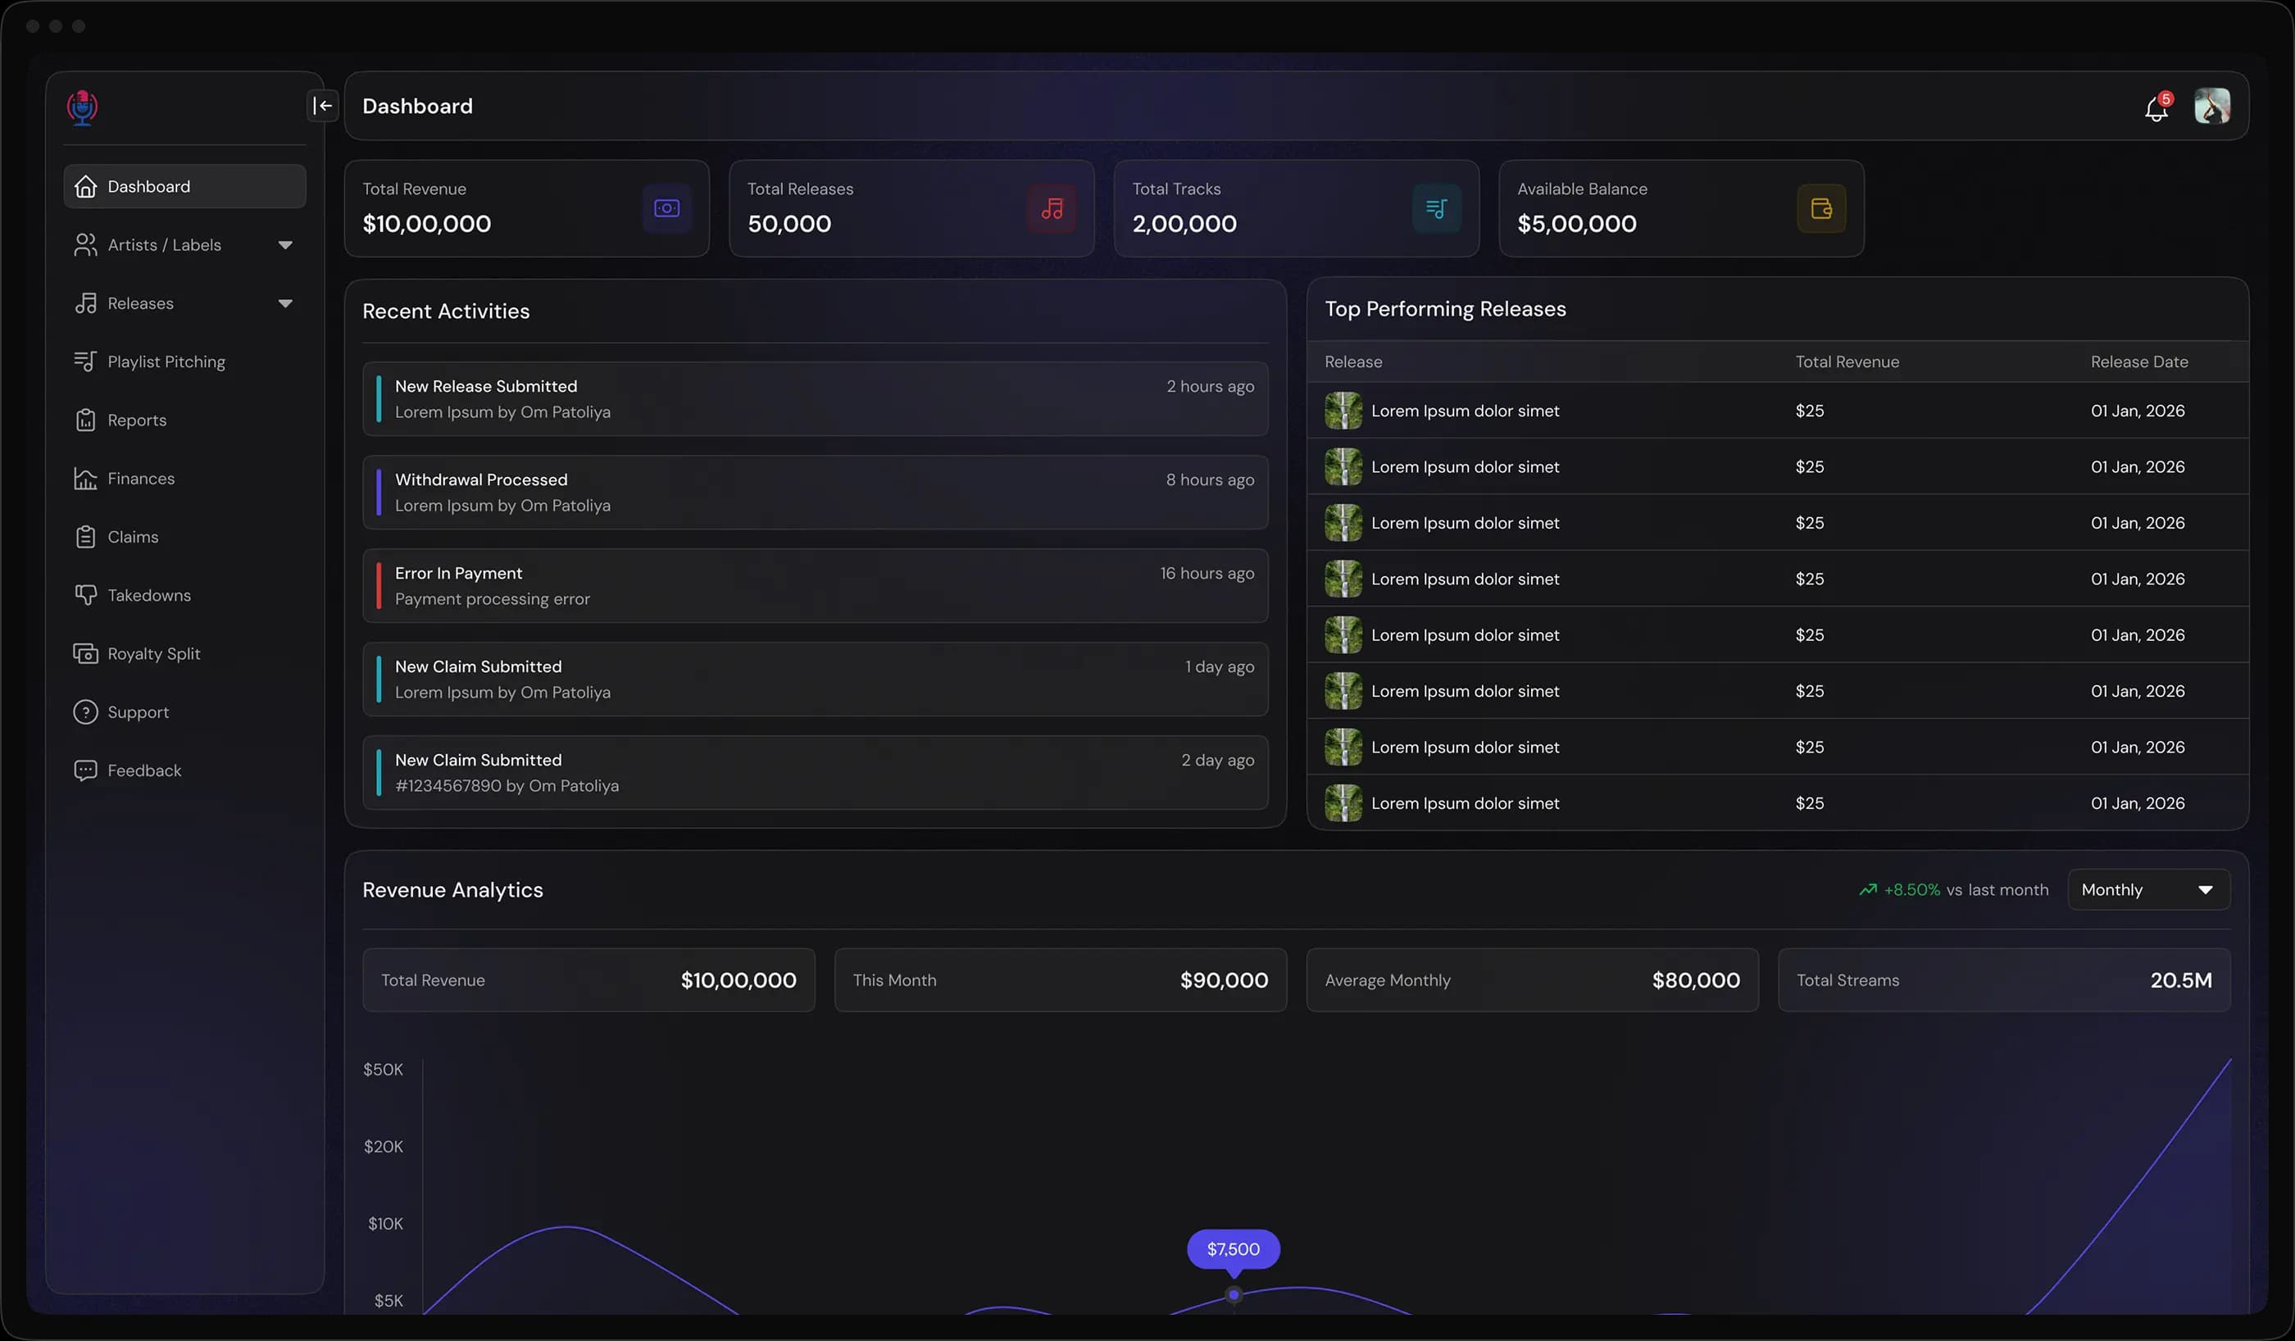2295x1341 pixels.
Task: Click the Feedback chat bubble icon
Action: pos(85,771)
